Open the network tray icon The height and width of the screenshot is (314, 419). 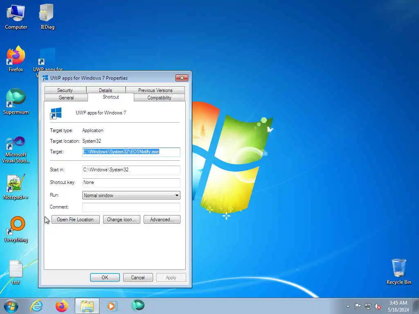pyautogui.click(x=368, y=306)
